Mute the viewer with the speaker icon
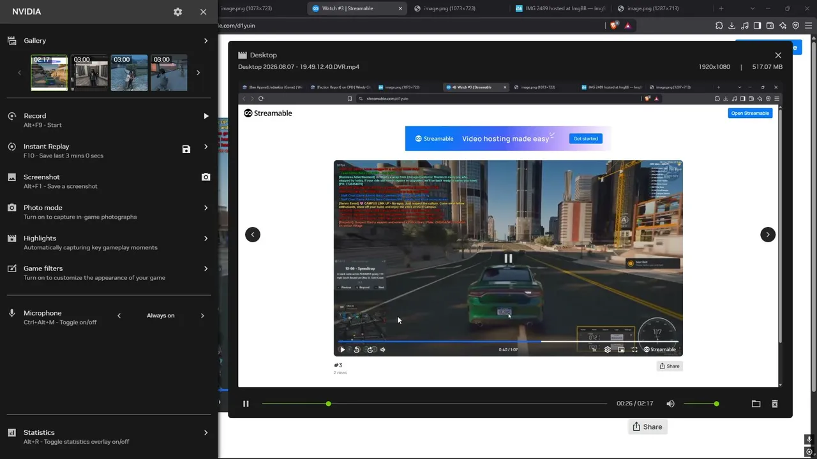817x459 pixels. tap(670, 404)
